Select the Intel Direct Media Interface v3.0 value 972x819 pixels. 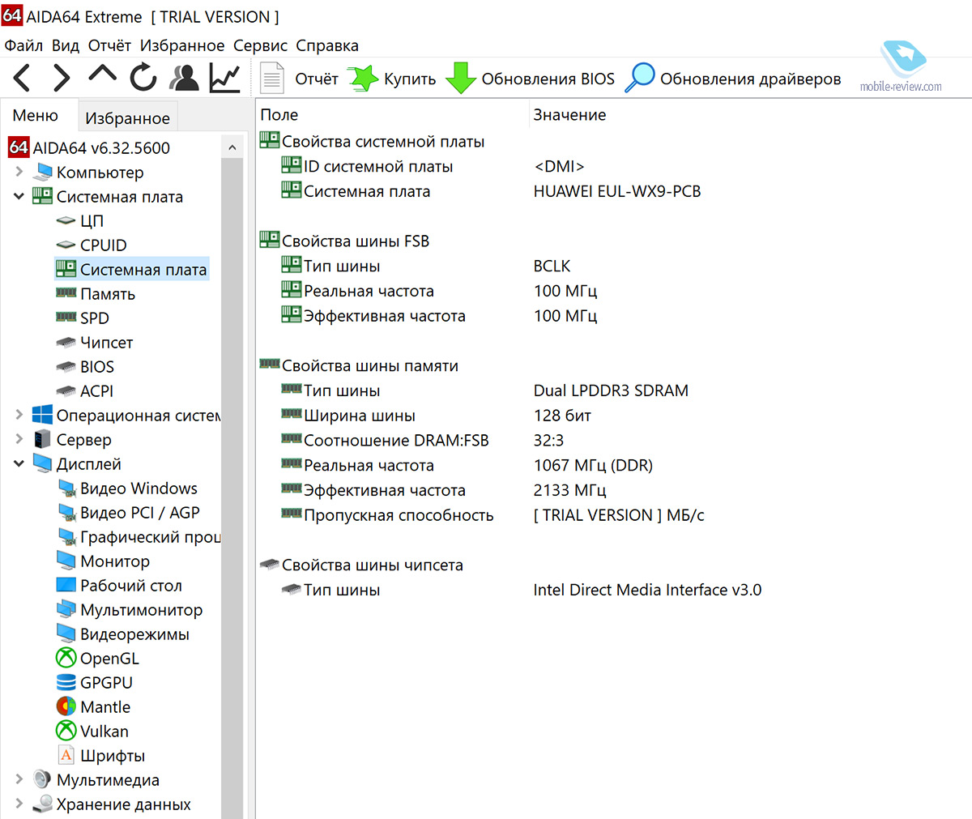click(x=647, y=590)
